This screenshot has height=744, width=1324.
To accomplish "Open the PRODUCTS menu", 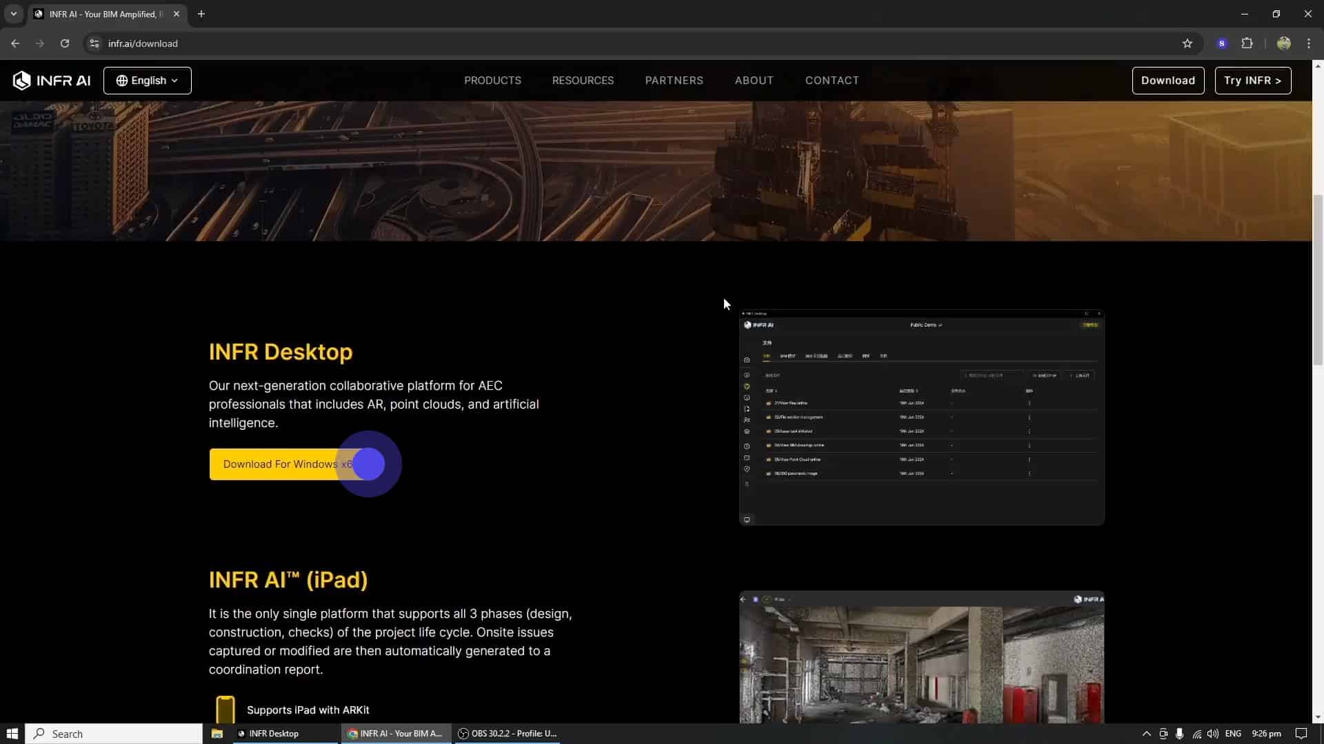I will tap(492, 81).
